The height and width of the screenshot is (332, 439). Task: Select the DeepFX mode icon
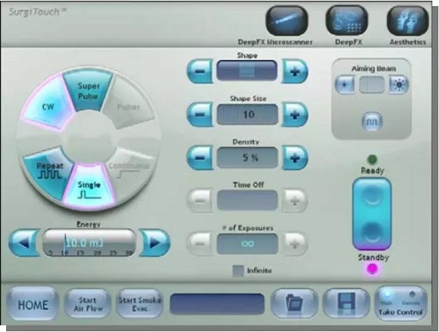click(347, 21)
